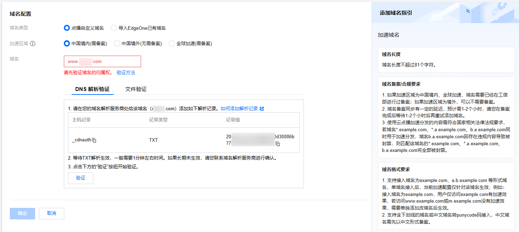Focus the 域名 input field
The image size is (519, 232).
(x=102, y=61)
